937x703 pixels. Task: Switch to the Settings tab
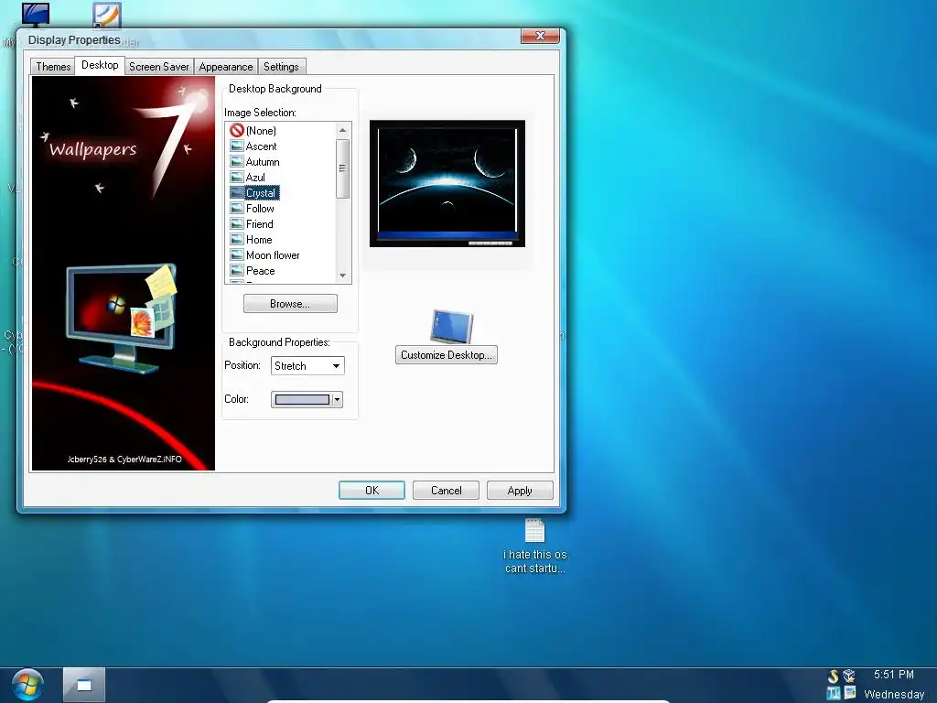click(281, 66)
